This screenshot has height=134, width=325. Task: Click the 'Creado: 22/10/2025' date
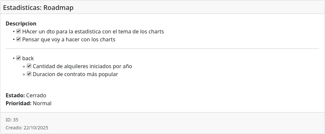tap(27, 128)
